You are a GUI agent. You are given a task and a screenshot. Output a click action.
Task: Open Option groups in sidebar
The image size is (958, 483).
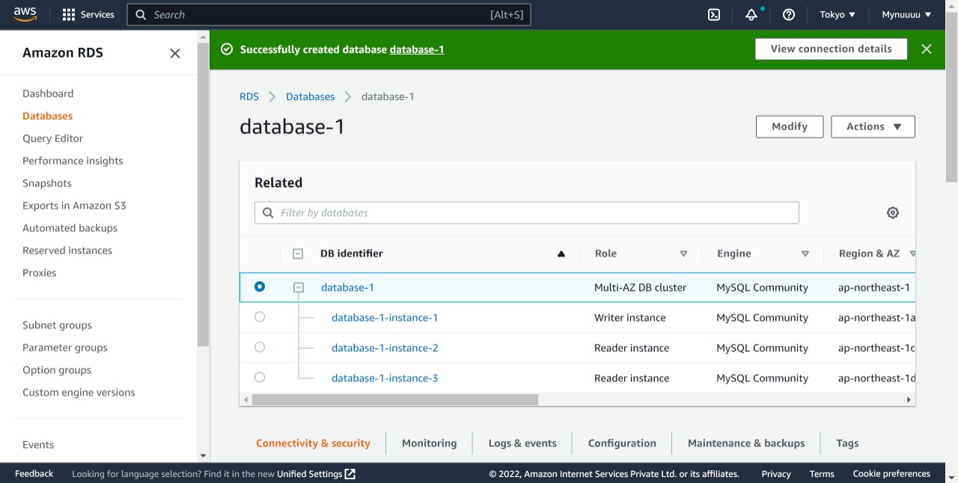coord(57,370)
